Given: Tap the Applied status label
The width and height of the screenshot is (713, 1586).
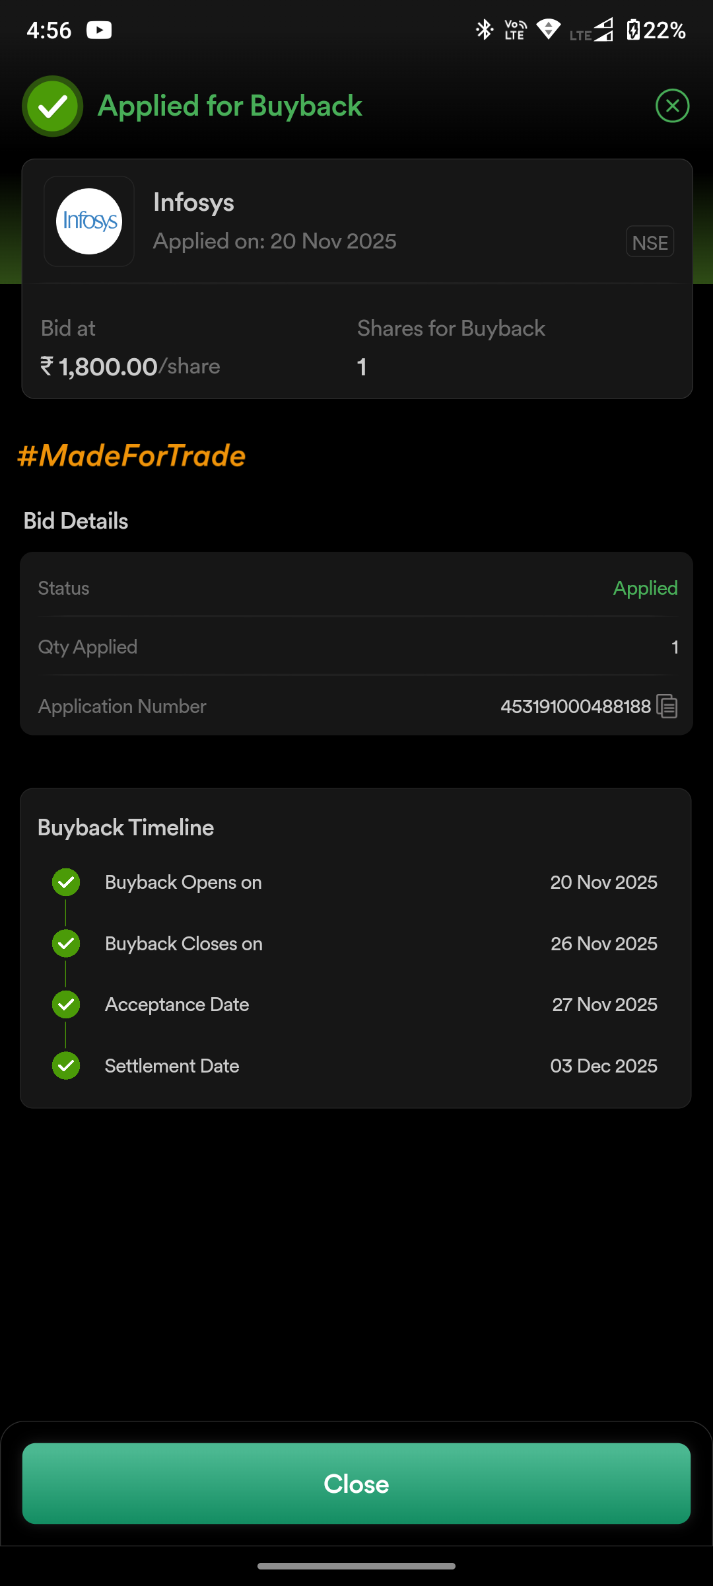Looking at the screenshot, I should [x=645, y=588].
